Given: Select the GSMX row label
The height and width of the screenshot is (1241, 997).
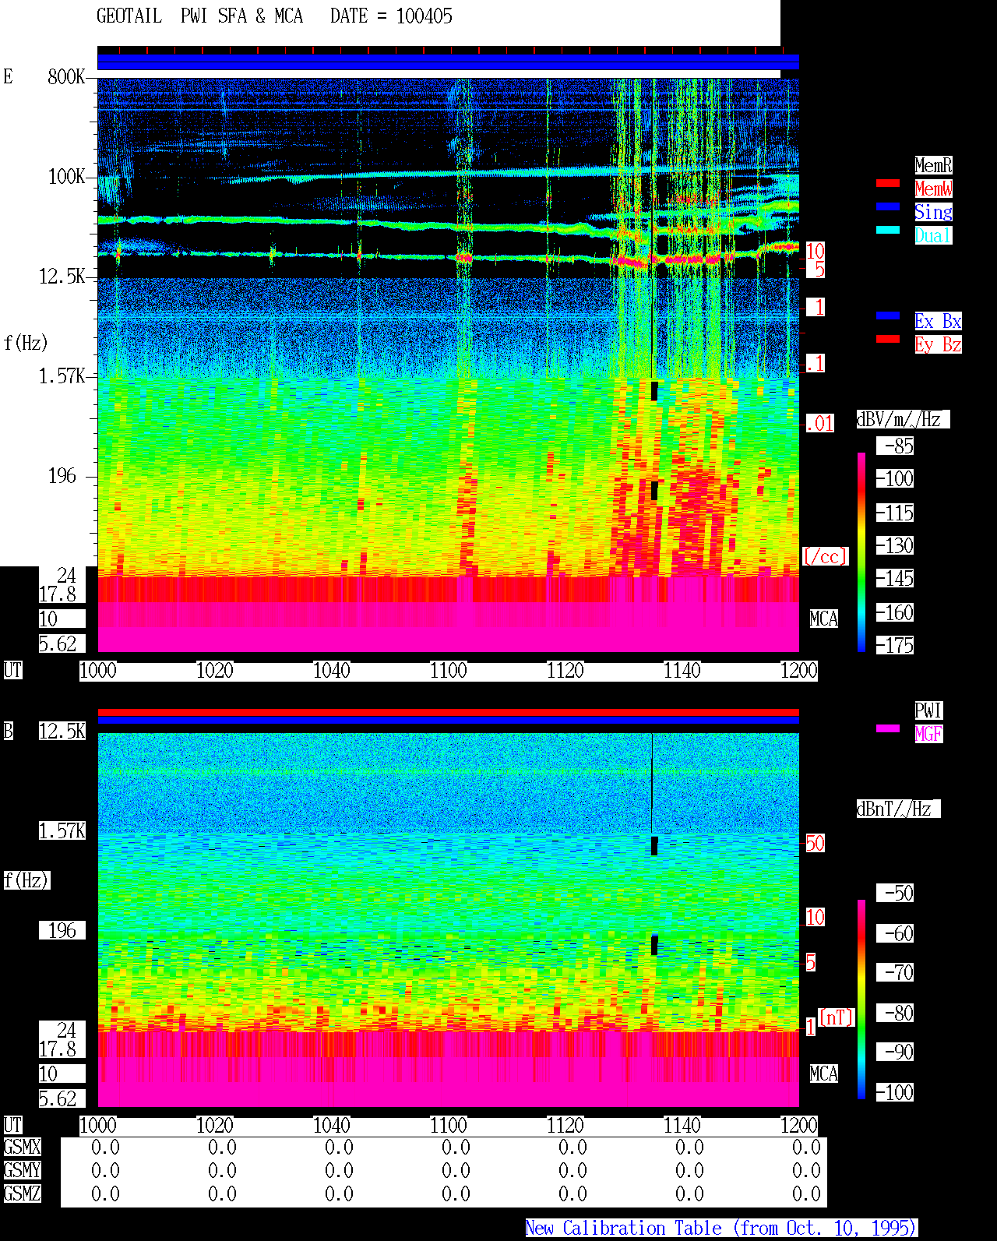Looking at the screenshot, I should (x=22, y=1147).
